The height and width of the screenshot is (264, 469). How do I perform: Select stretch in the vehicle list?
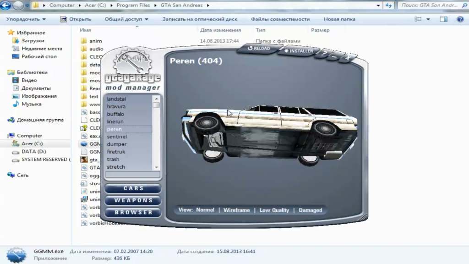(x=129, y=167)
